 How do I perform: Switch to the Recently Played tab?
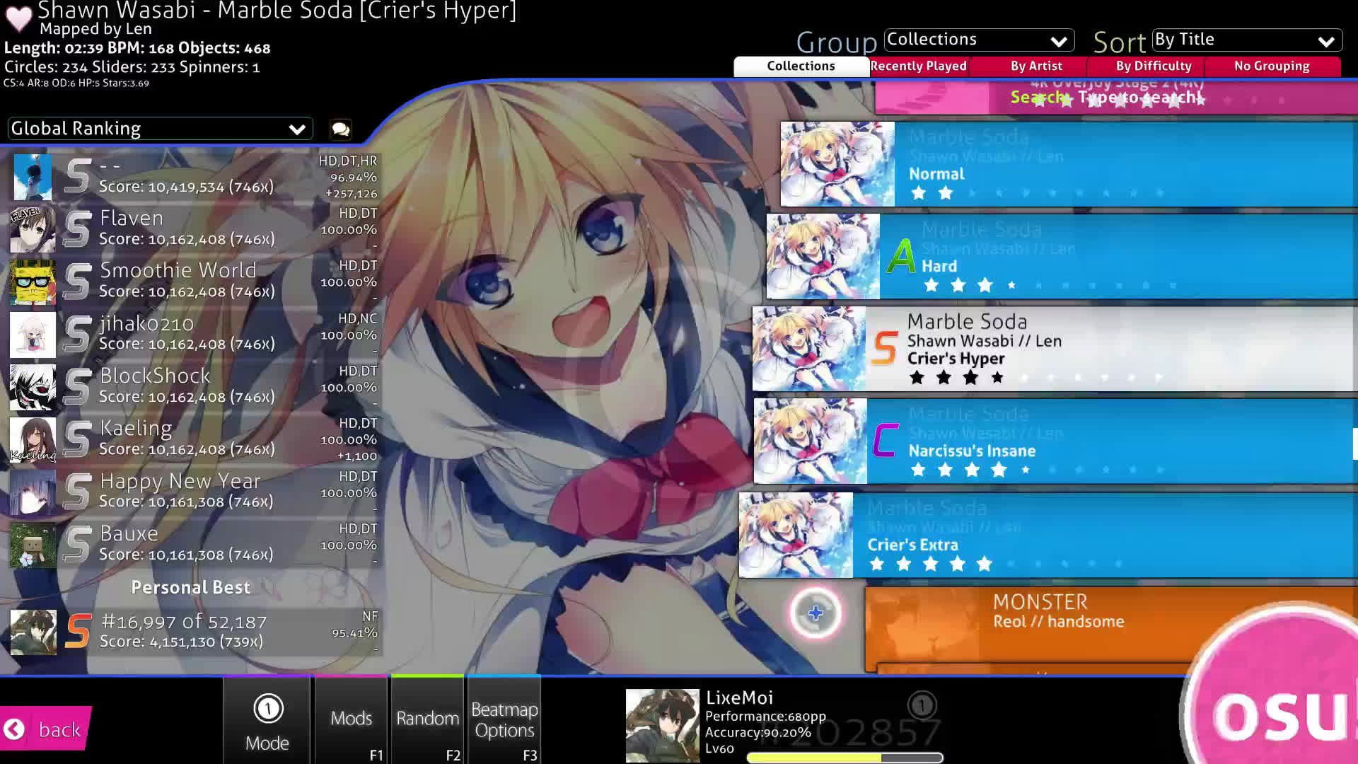(x=919, y=66)
